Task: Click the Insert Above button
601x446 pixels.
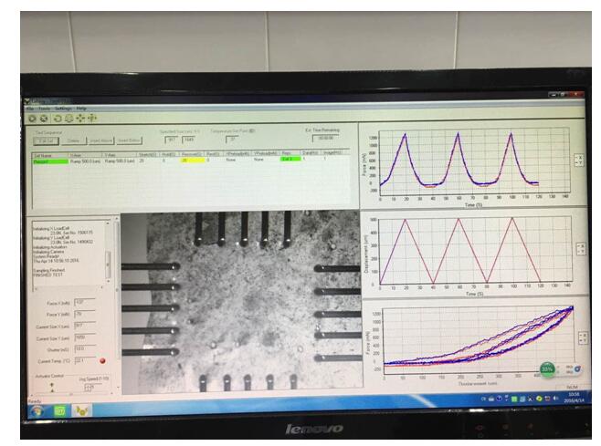Action: 100,140
